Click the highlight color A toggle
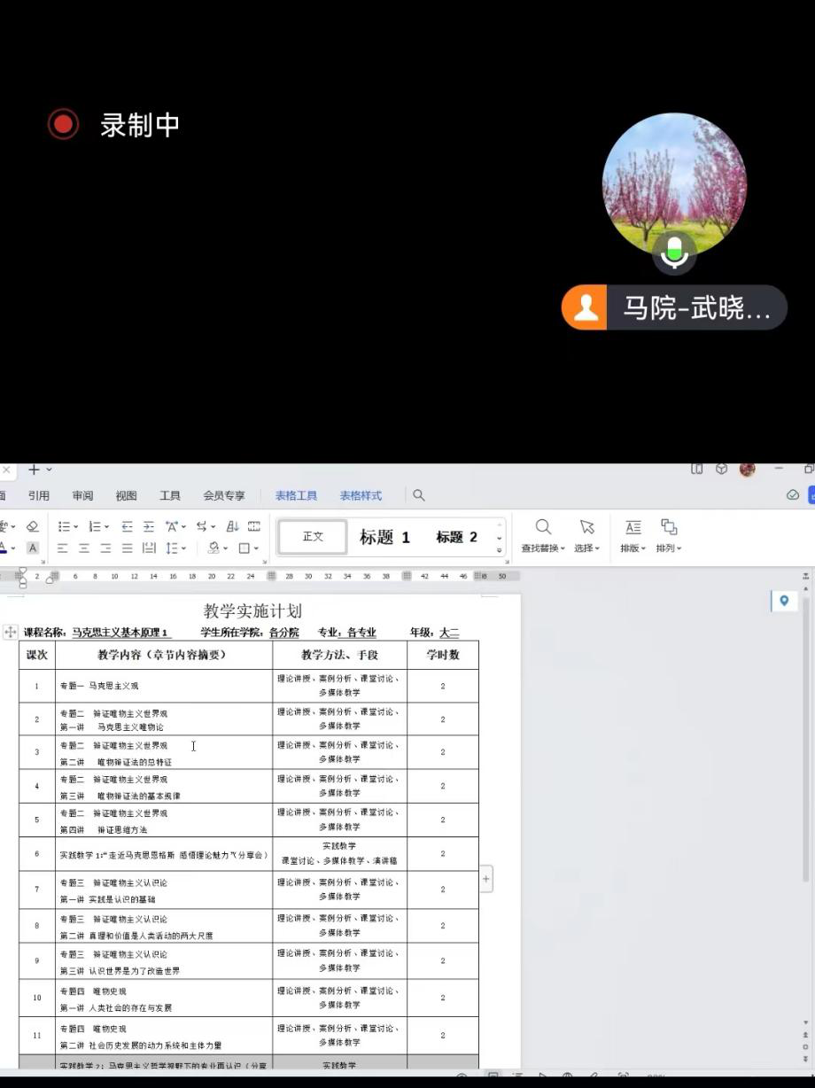 (x=33, y=548)
